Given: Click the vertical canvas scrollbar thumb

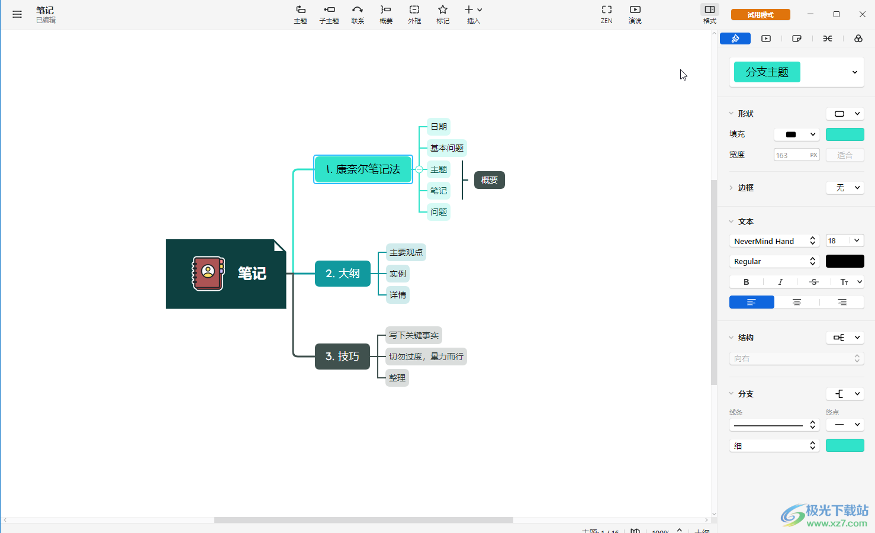Looking at the screenshot, I should 714,282.
